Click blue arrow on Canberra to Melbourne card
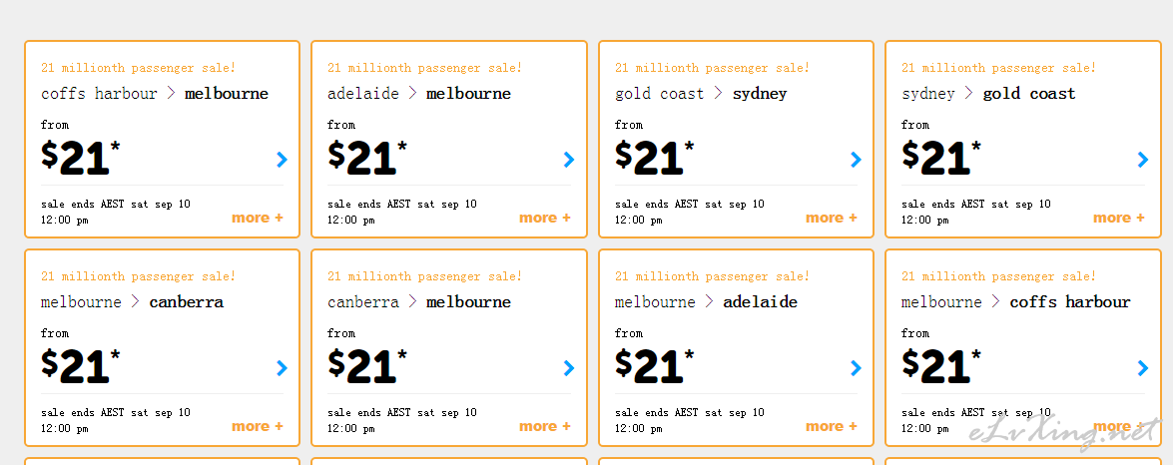Image resolution: width=1173 pixels, height=465 pixels. (569, 368)
